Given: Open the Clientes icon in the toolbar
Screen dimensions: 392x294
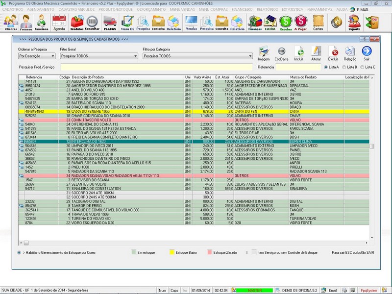Looking at the screenshot, I should (10, 22).
